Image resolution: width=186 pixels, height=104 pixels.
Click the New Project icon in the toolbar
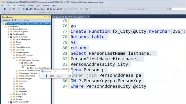[x=14, y=9]
